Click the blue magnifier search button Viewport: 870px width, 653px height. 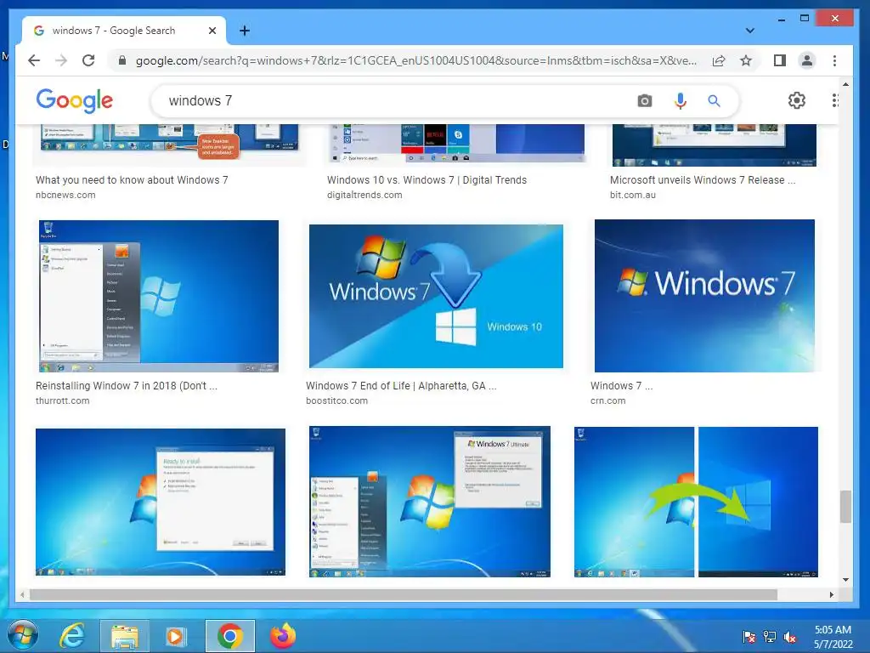coord(714,100)
